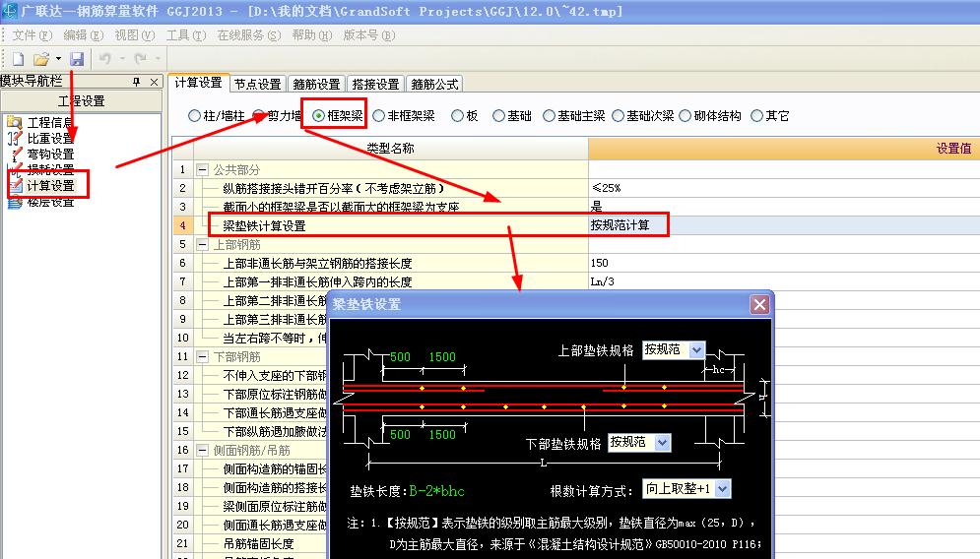Open the 在线服务(S) menu
This screenshot has width=980, height=559.
coord(249,35)
